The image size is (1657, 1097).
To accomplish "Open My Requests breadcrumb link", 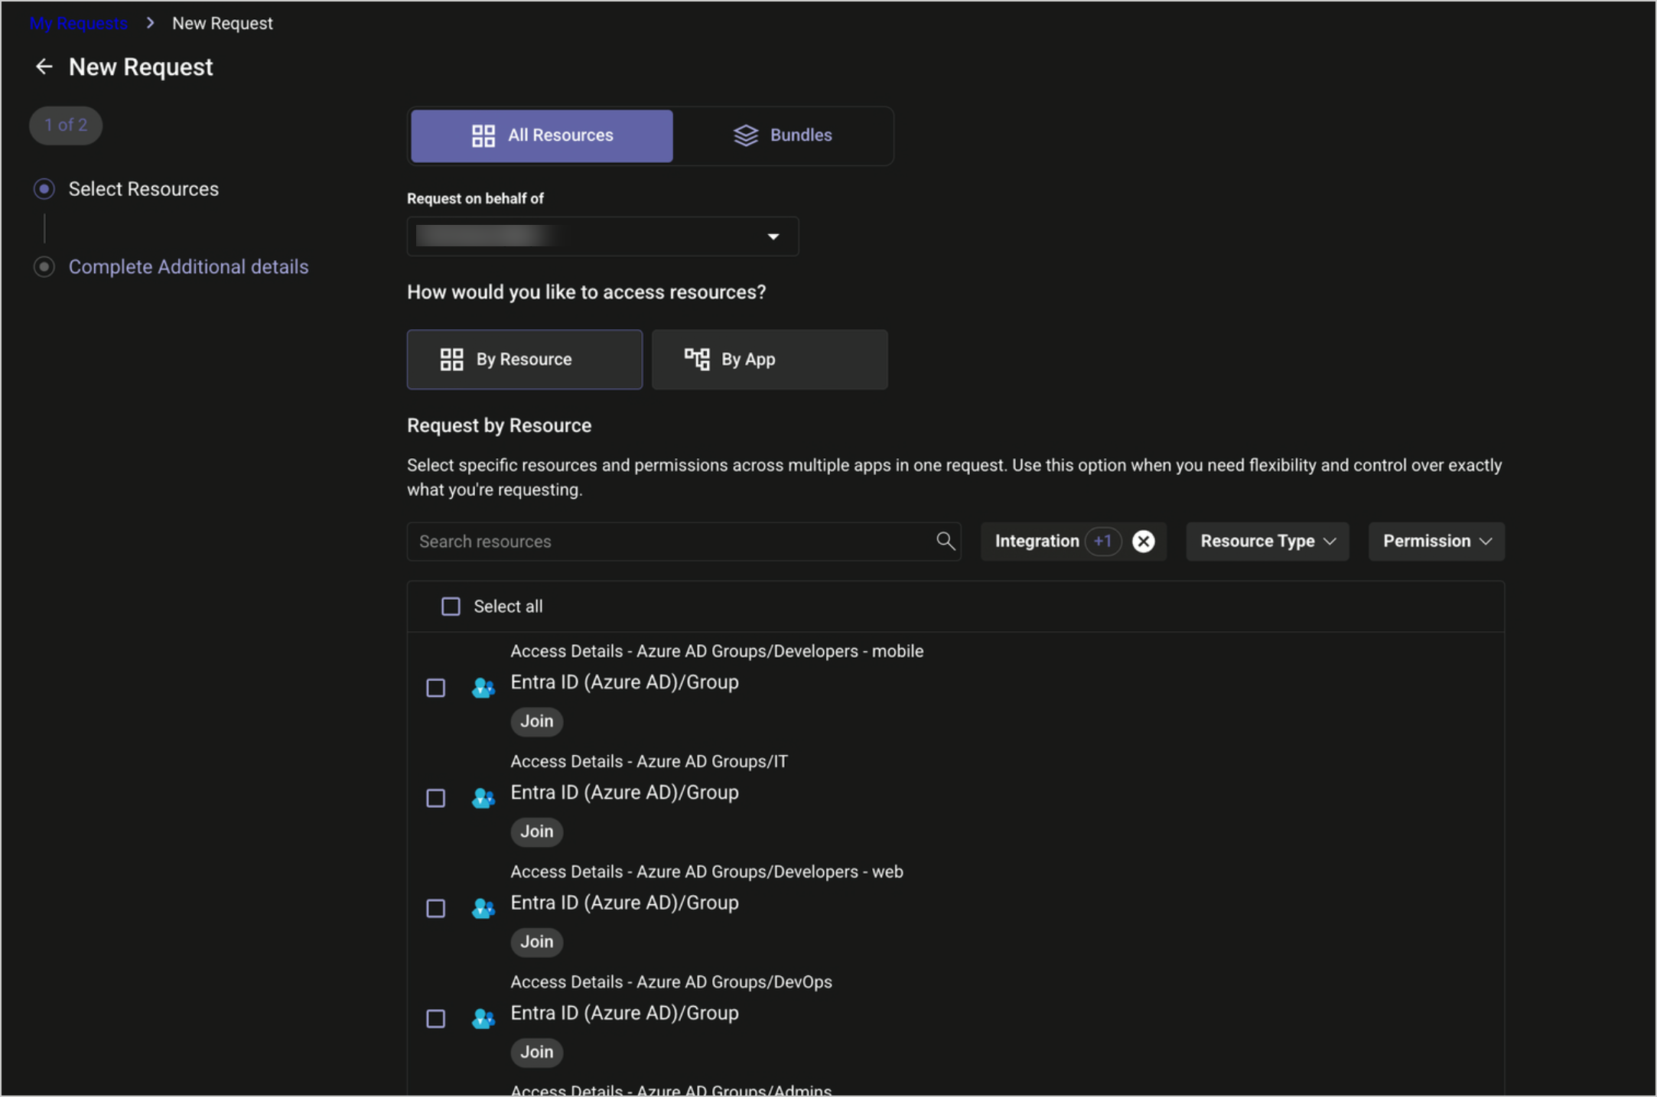I will pyautogui.click(x=78, y=24).
